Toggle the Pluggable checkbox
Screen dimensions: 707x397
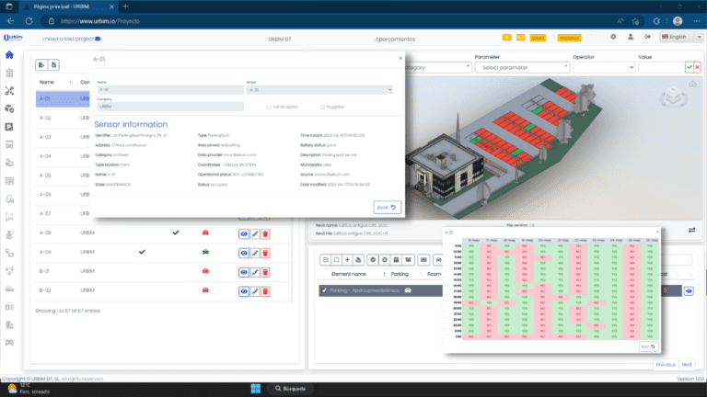322,108
